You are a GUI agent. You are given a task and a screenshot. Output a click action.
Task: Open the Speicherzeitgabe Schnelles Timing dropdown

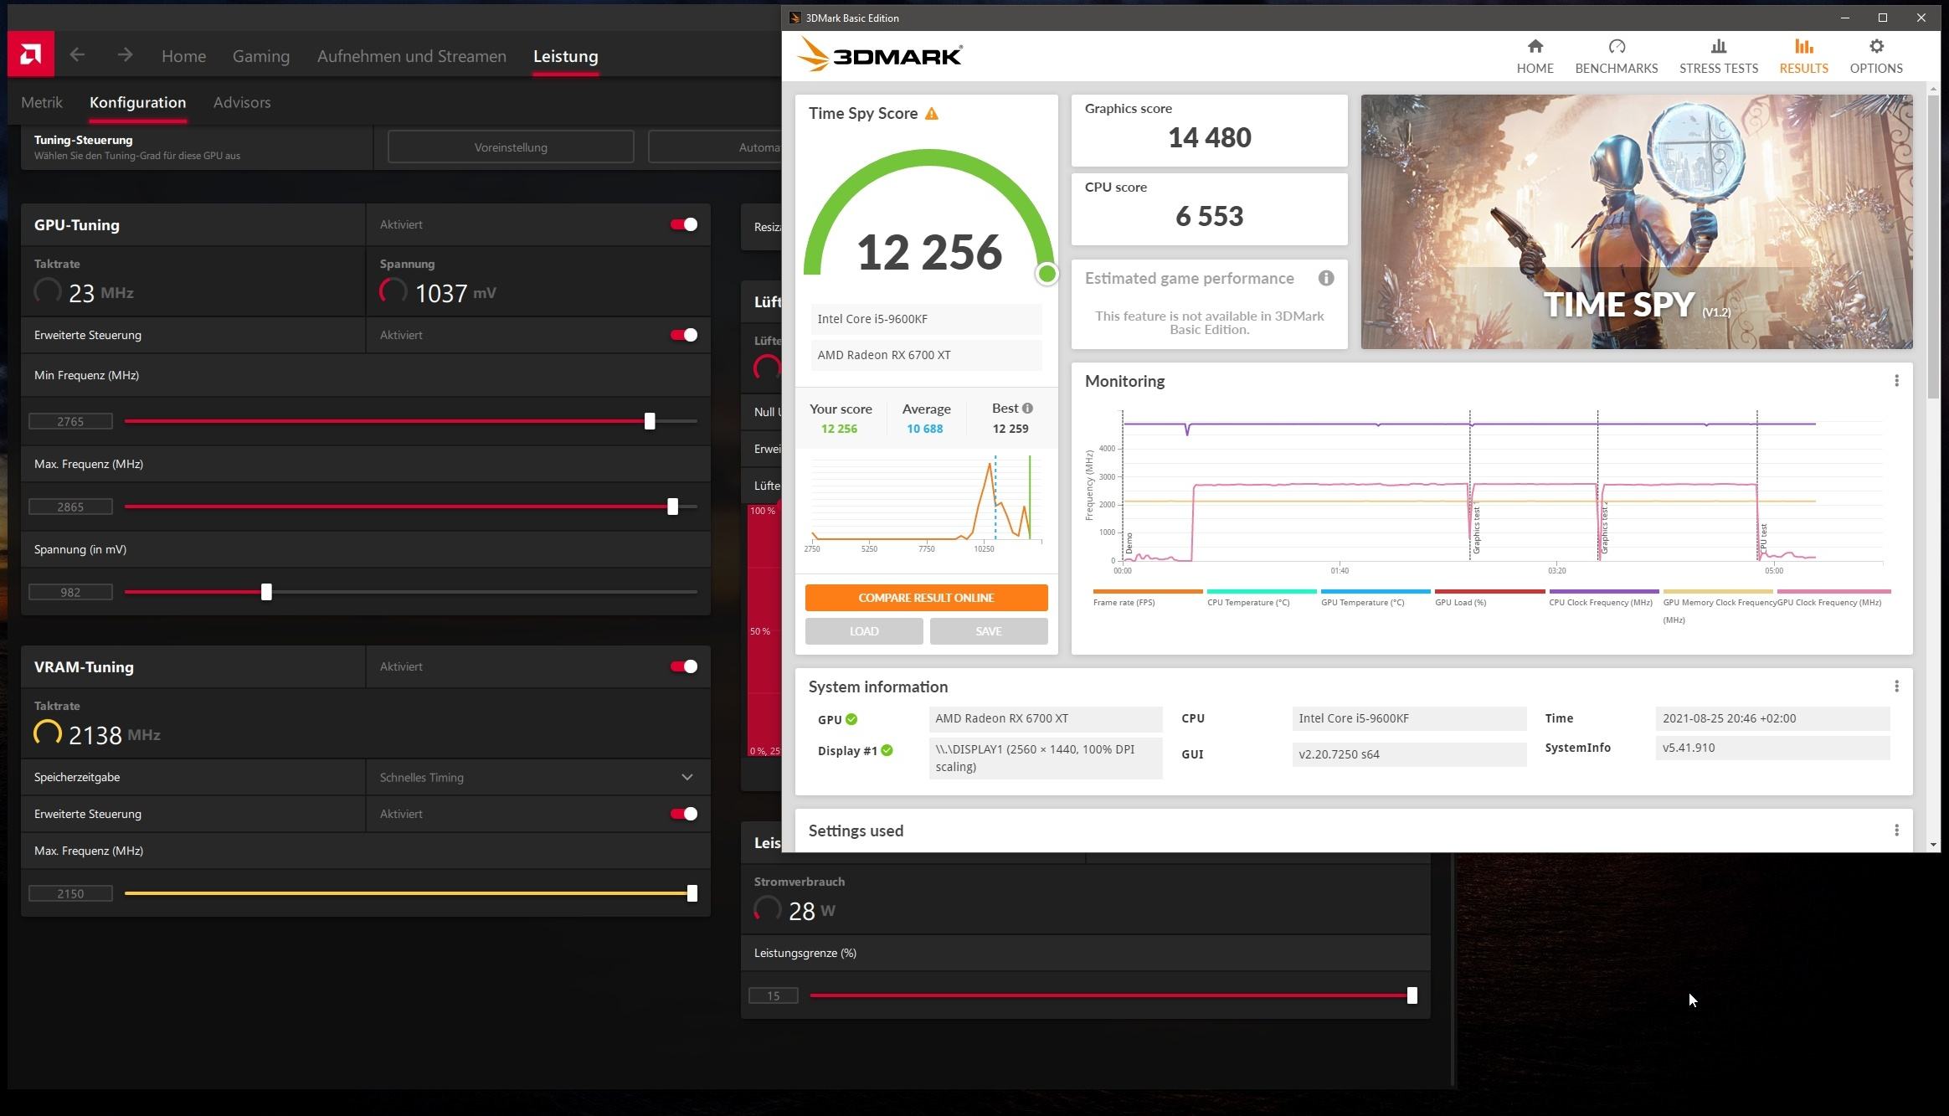point(537,777)
